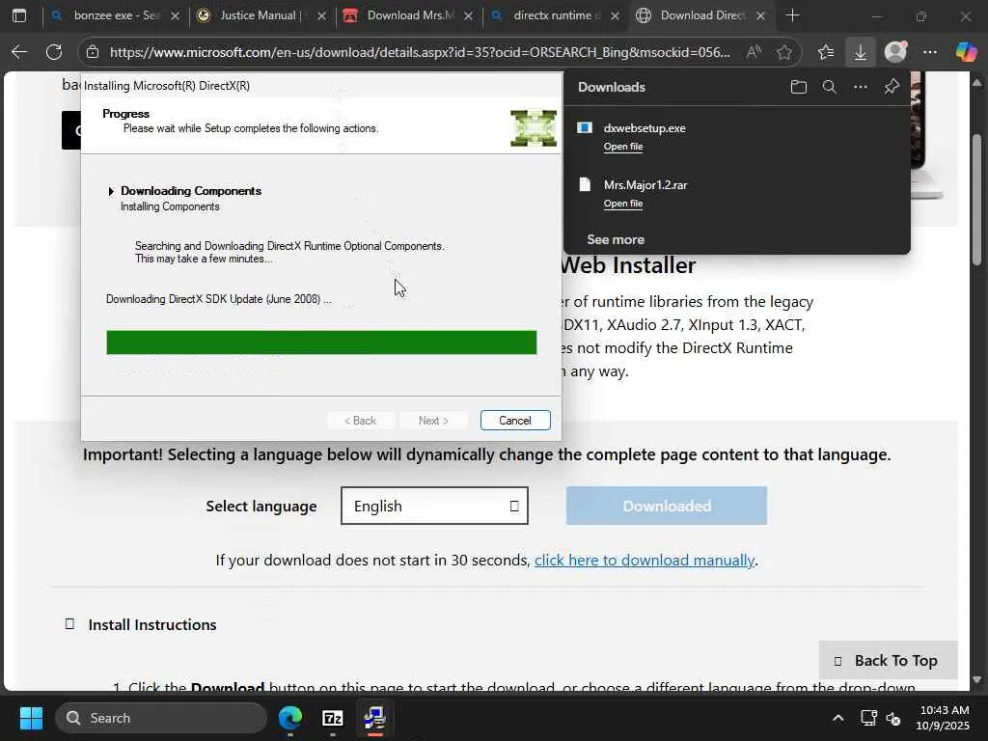Open the Windows Start menu
The width and height of the screenshot is (988, 741).
point(31,718)
